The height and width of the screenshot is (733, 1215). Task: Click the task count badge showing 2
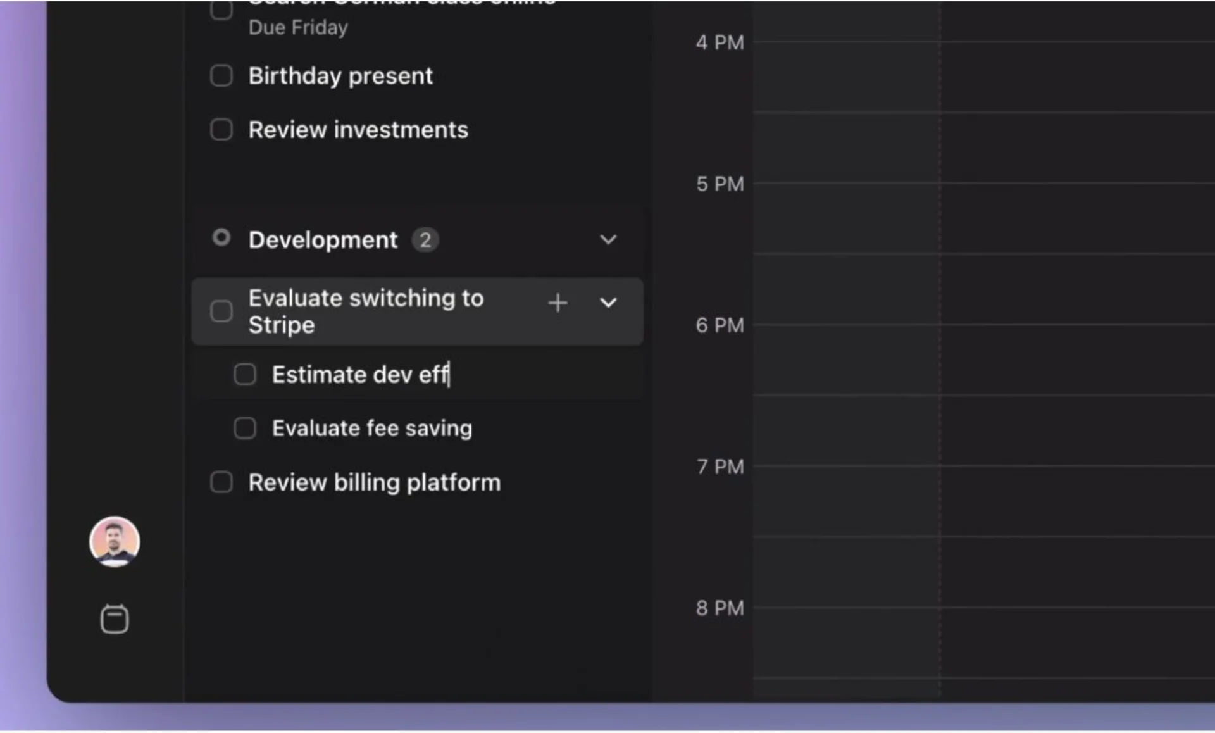coord(425,240)
